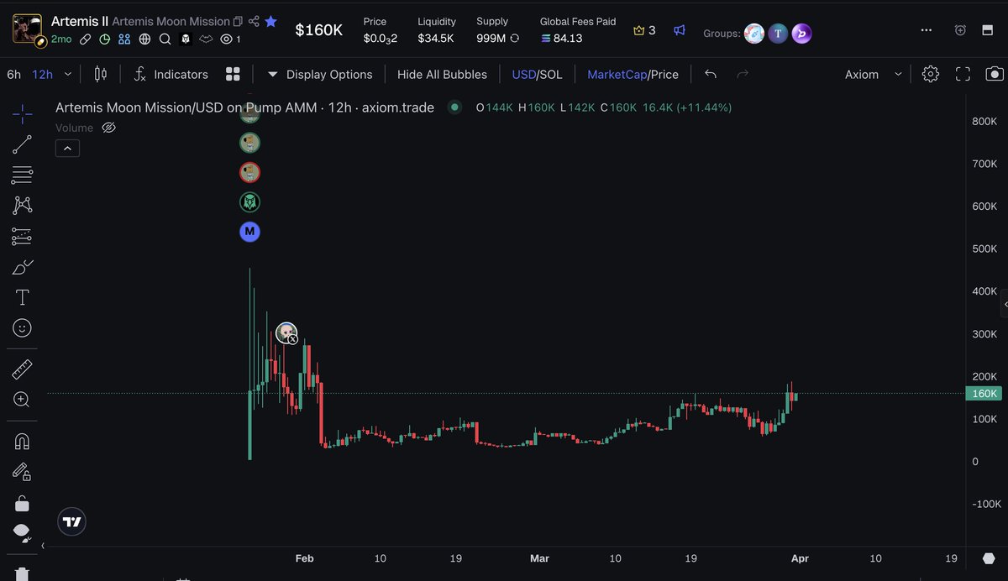This screenshot has width=1008, height=581.
Task: Open the purple group avatar
Action: (x=802, y=34)
